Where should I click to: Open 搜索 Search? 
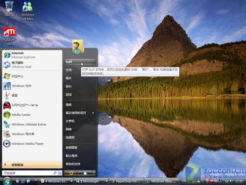(80, 105)
